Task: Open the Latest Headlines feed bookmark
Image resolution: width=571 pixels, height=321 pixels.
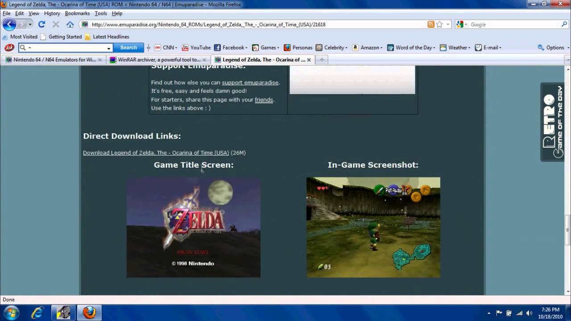Action: point(107,37)
